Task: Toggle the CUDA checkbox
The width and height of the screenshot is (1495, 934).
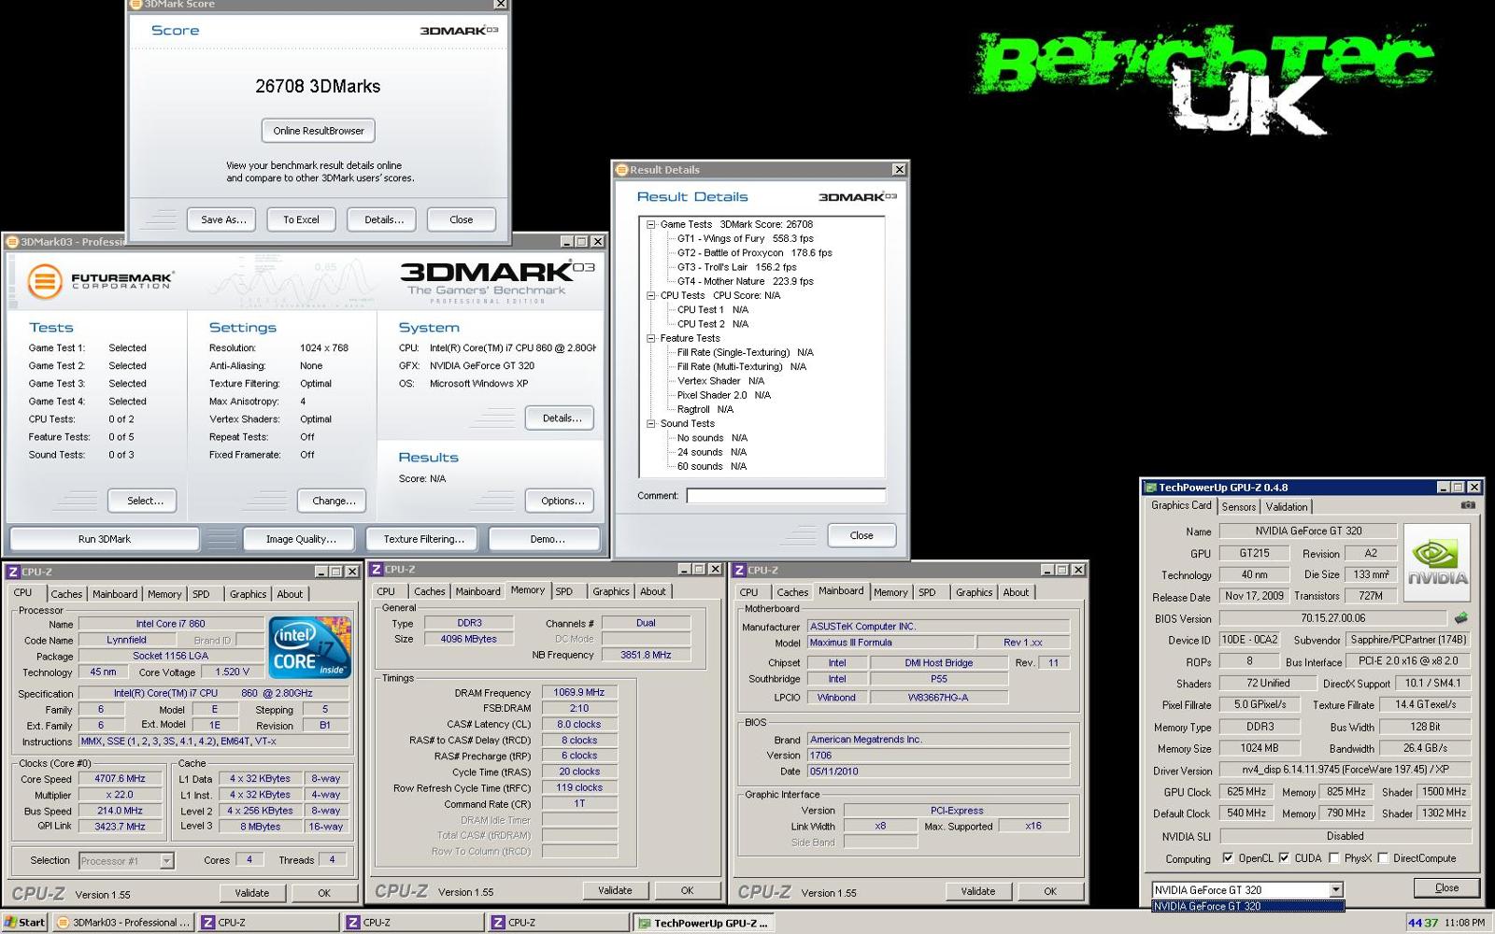Action: [1284, 858]
